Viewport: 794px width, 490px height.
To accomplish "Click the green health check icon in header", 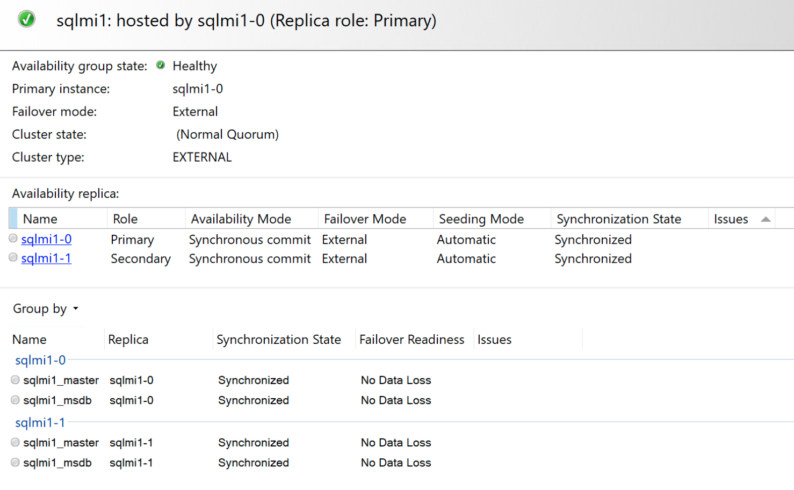I will pyautogui.click(x=26, y=19).
